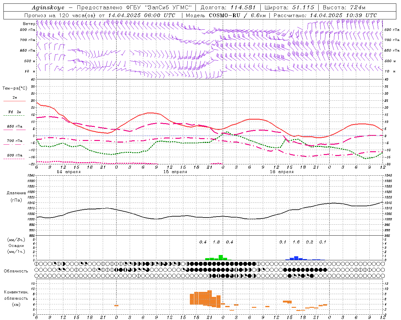Image resolution: width=401 pixels, height=320 pixels.
Task: Click the left "500 м" wind level label
Action: coord(30,61)
